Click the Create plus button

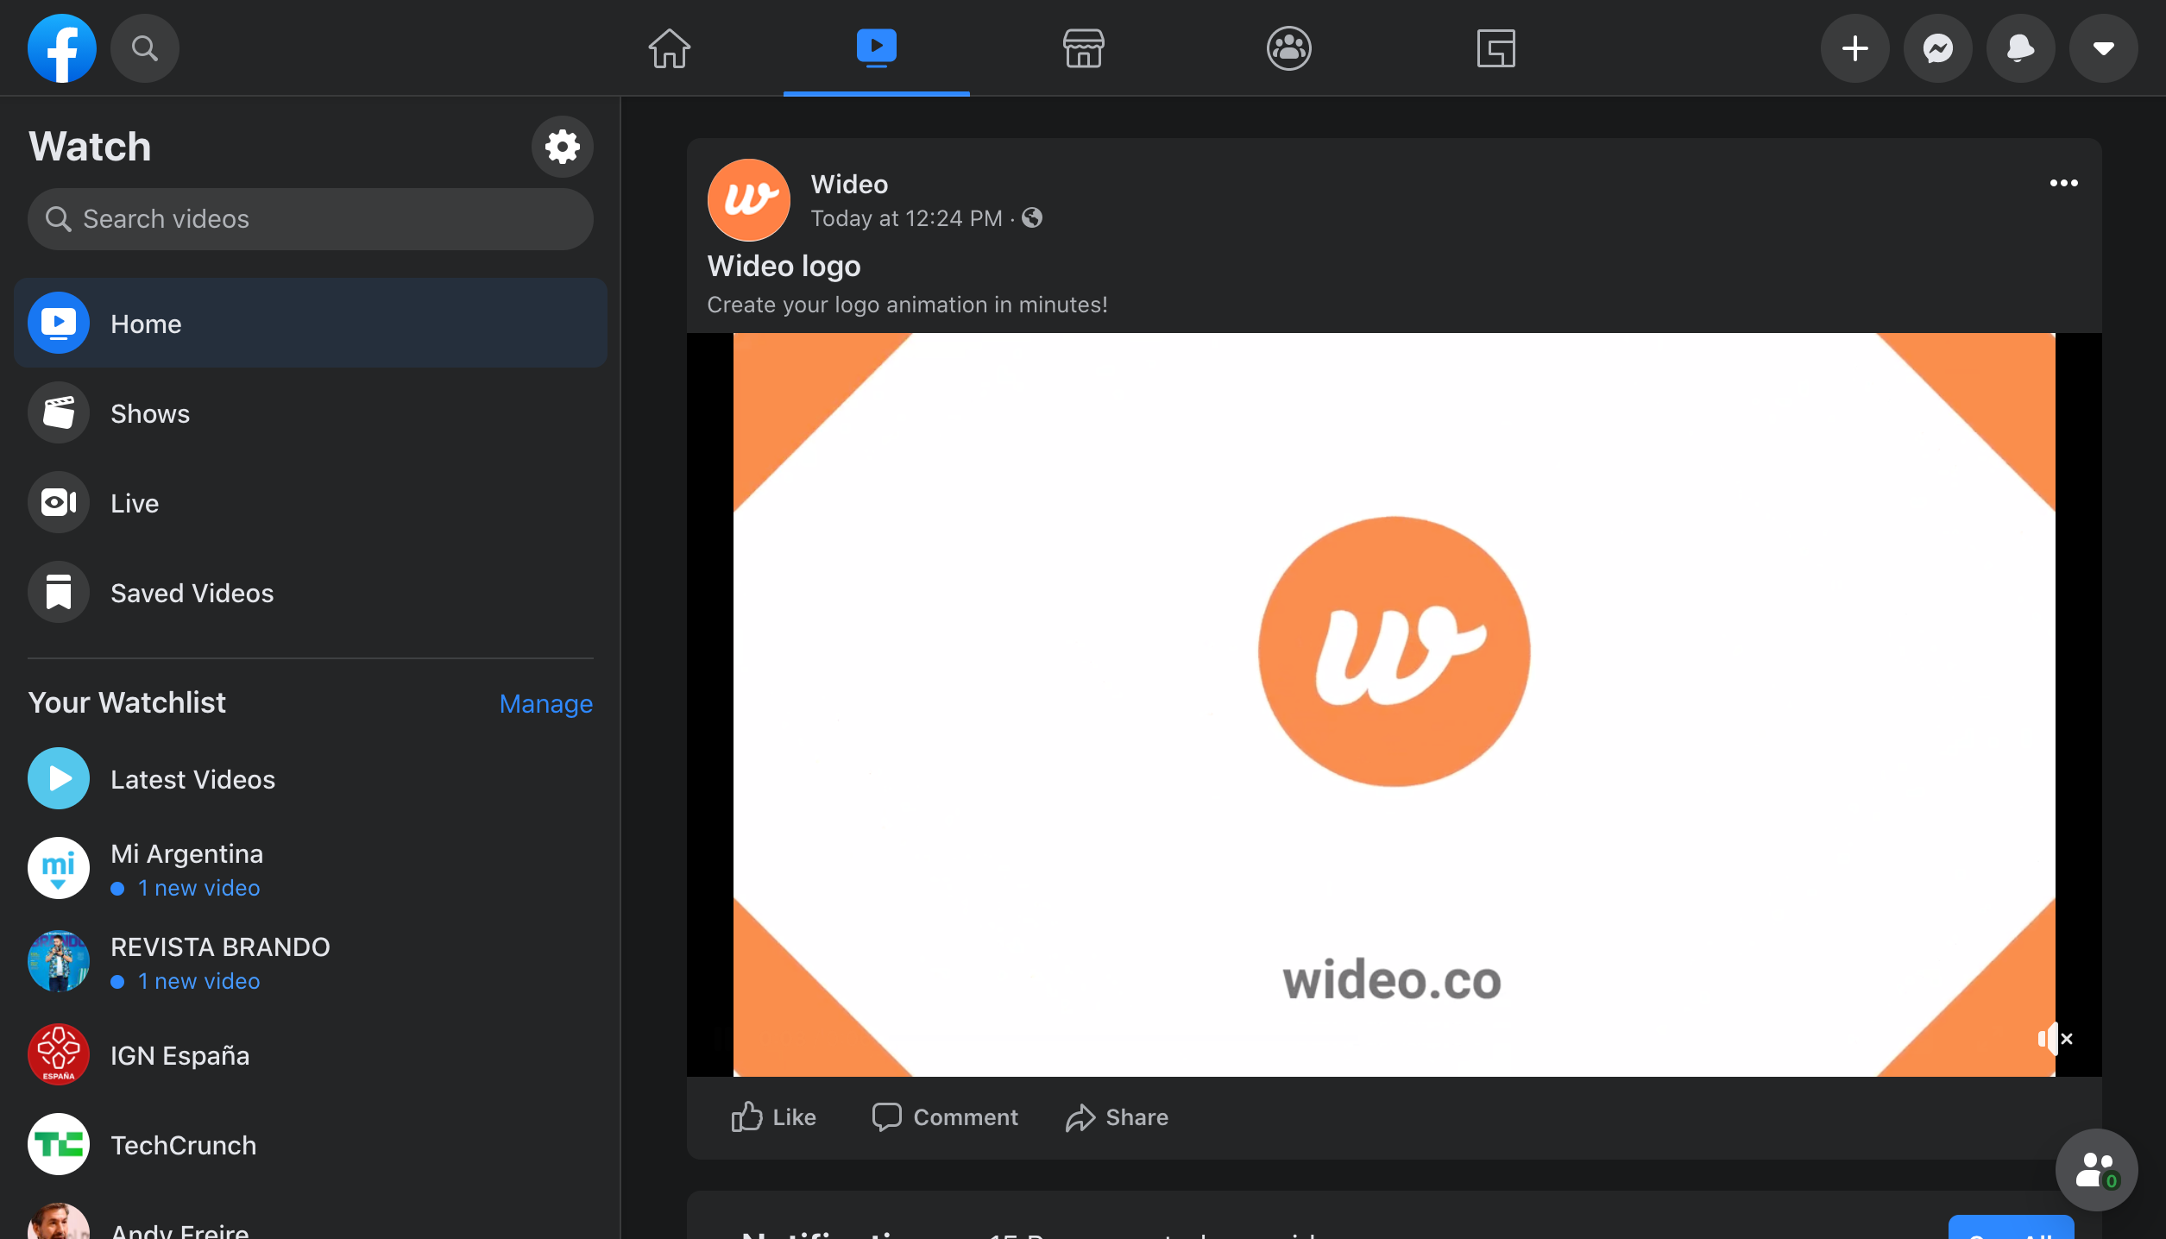click(1855, 48)
